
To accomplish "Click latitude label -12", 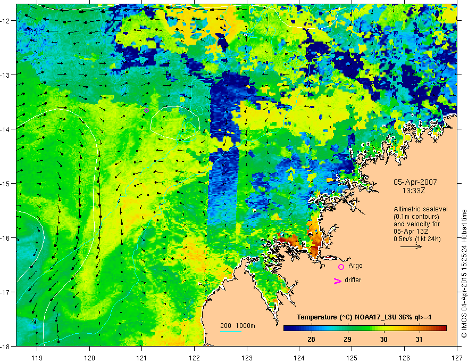I will 6,21.
